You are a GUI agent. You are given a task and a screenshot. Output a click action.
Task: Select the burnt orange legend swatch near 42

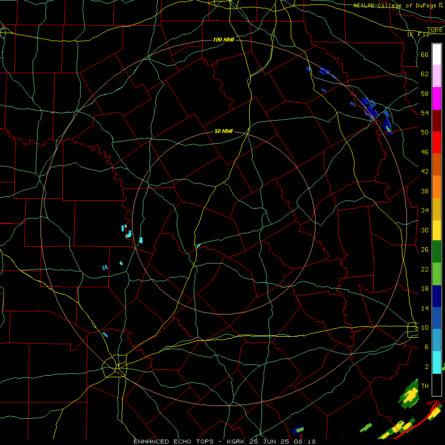click(x=437, y=165)
